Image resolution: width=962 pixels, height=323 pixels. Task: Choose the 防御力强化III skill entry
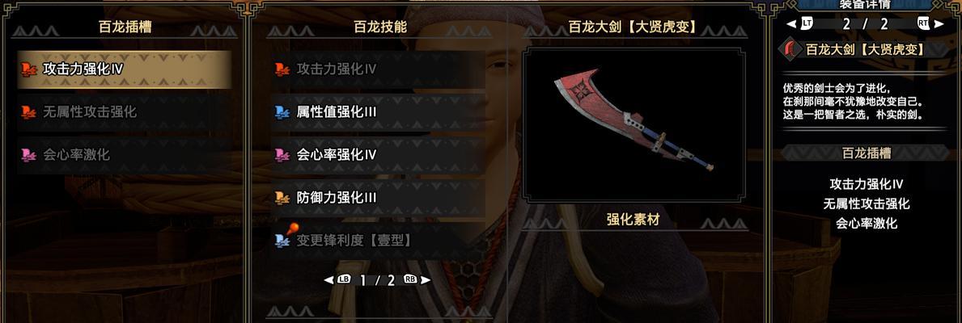coord(378,198)
